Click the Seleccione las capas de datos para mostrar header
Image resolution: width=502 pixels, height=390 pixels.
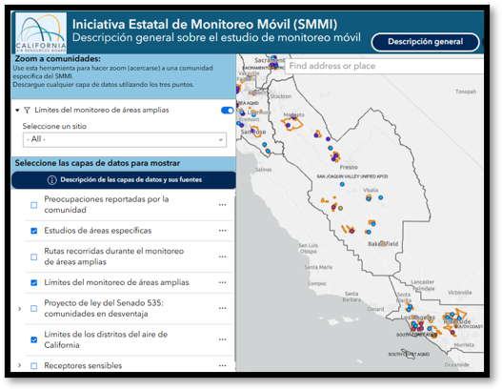(x=97, y=163)
